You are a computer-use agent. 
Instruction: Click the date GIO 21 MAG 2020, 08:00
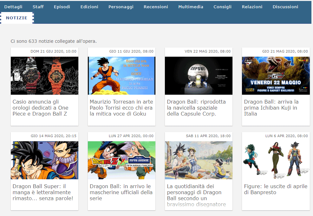[x=285, y=51]
